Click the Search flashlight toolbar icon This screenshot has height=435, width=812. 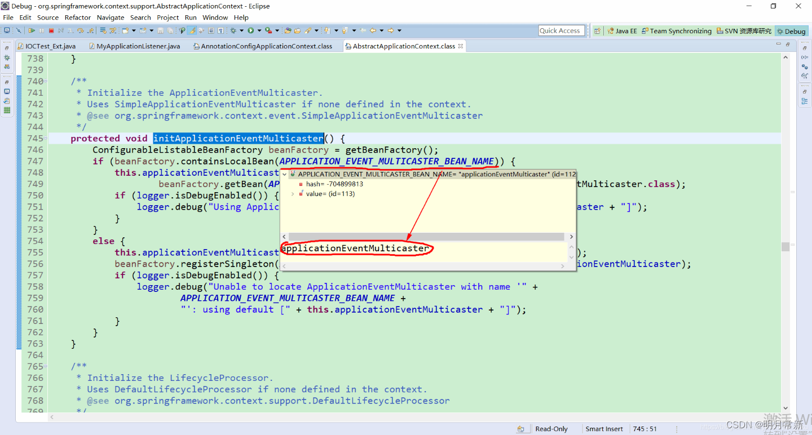[x=307, y=30]
